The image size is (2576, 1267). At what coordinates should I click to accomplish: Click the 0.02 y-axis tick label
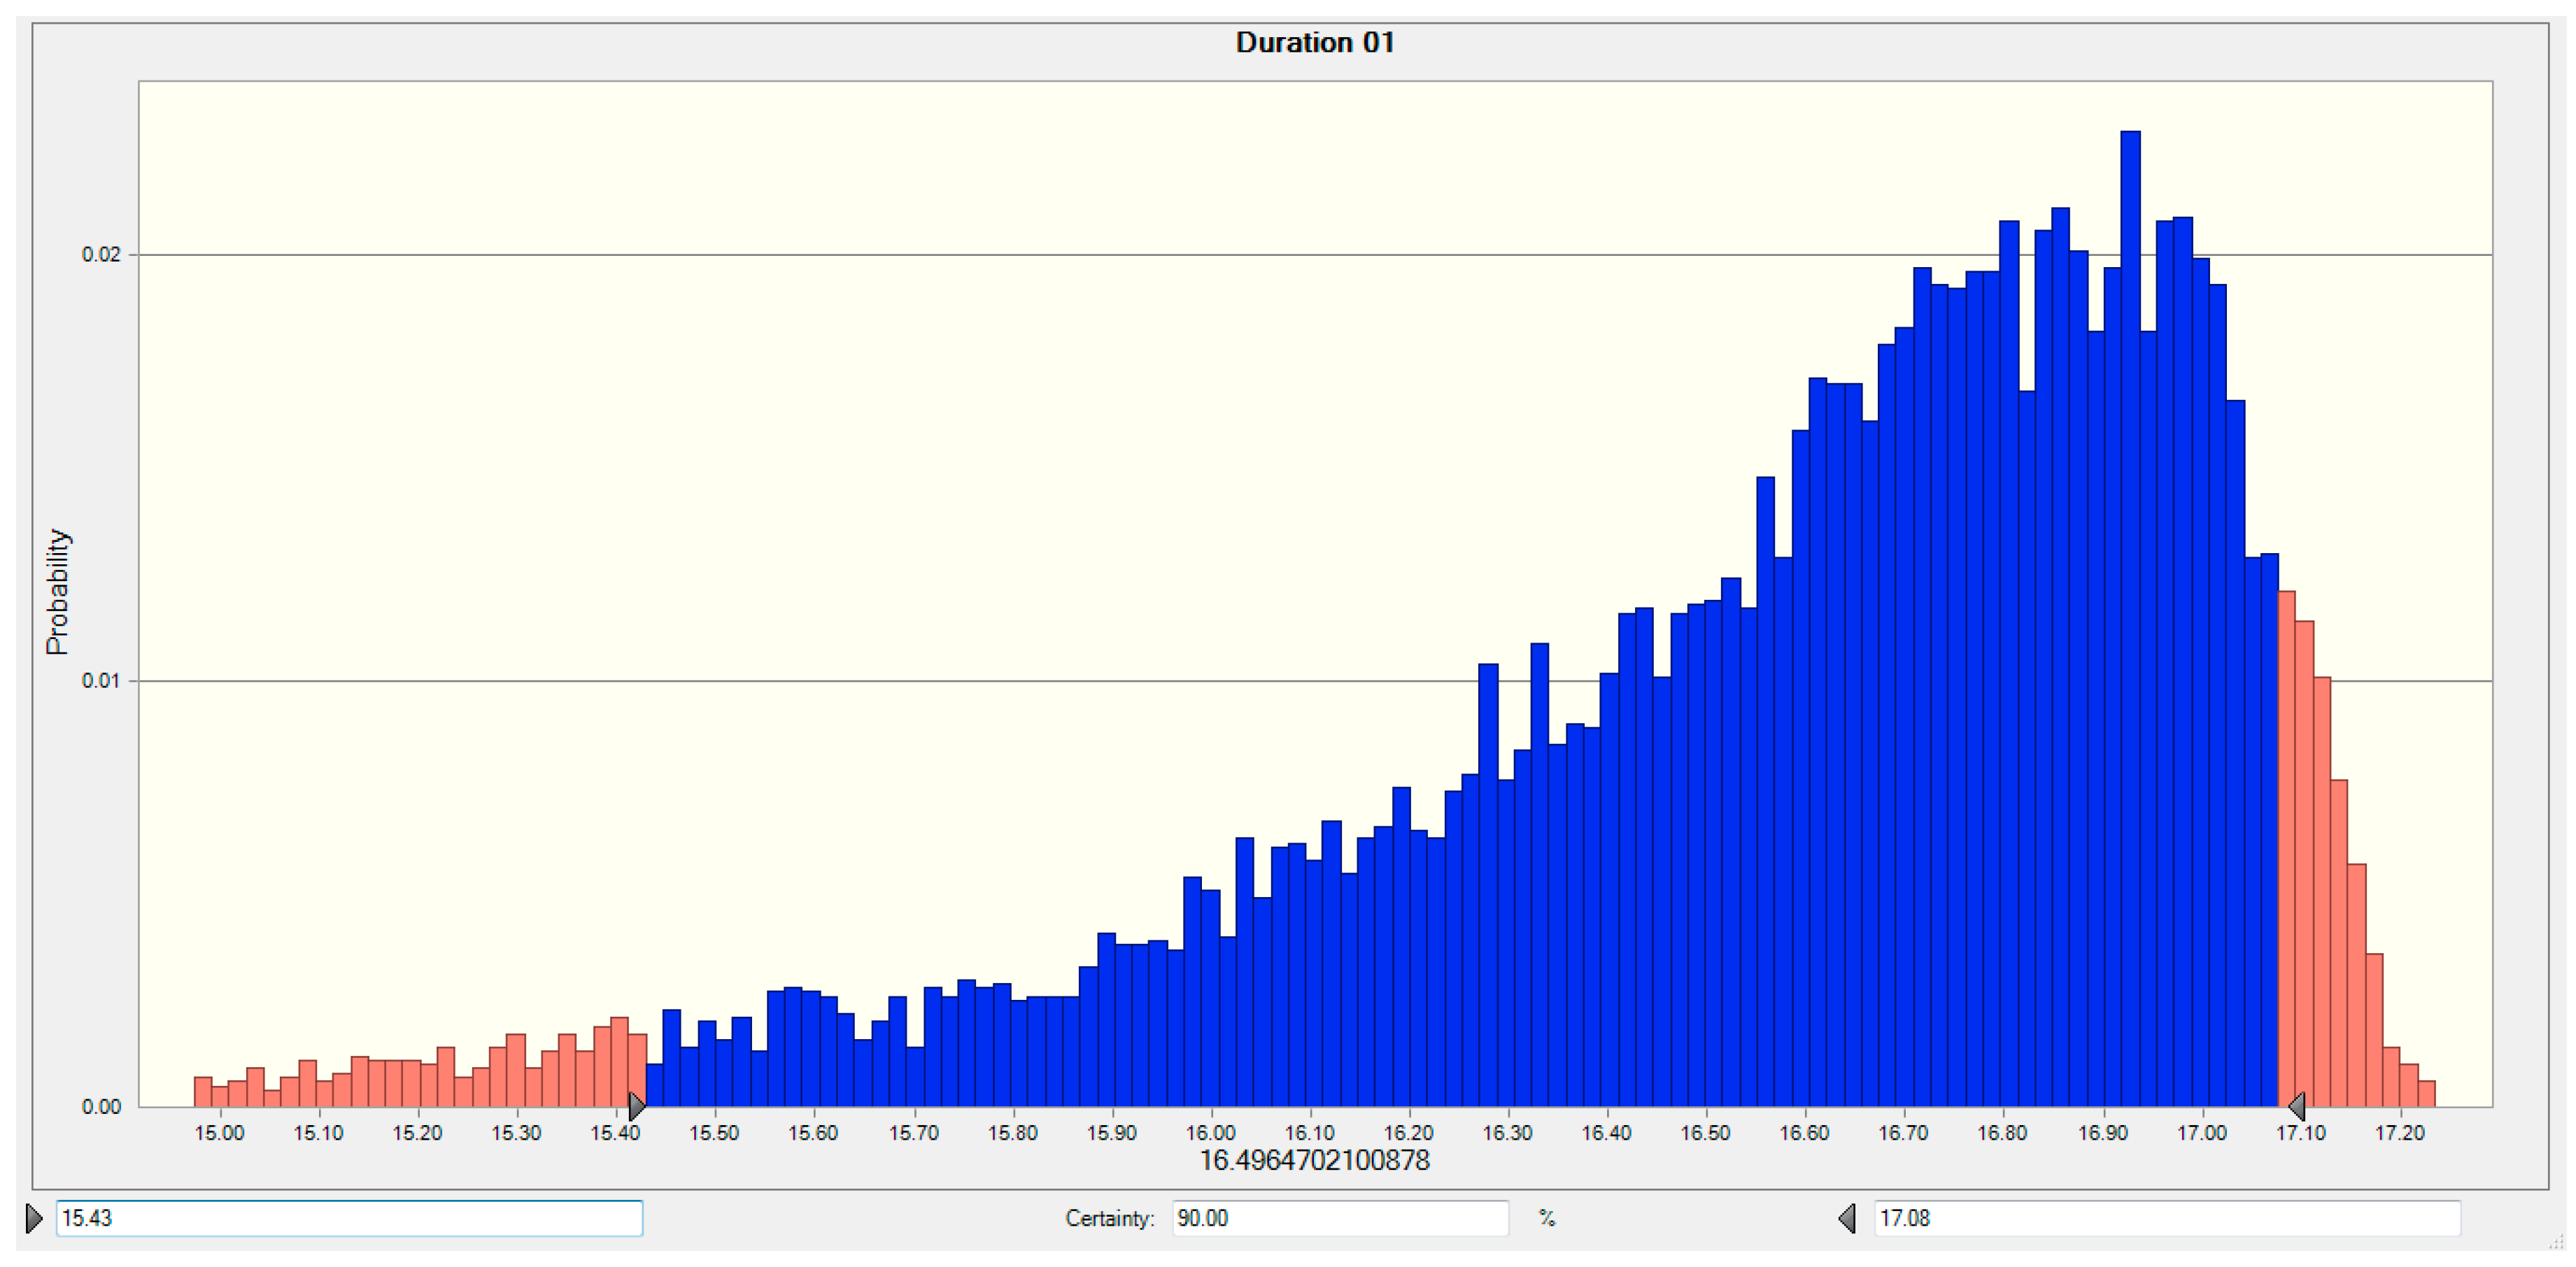101,255
